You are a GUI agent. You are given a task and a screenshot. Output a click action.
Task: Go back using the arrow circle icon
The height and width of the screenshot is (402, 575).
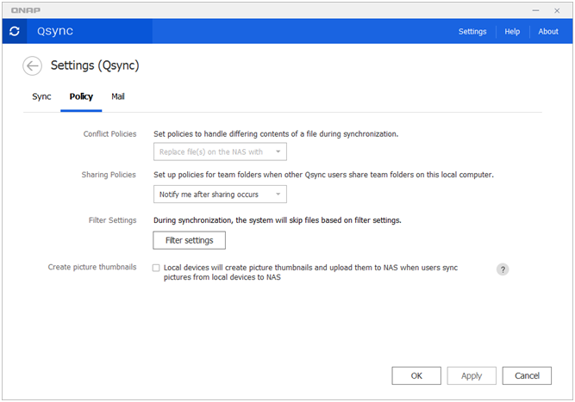[x=32, y=66]
